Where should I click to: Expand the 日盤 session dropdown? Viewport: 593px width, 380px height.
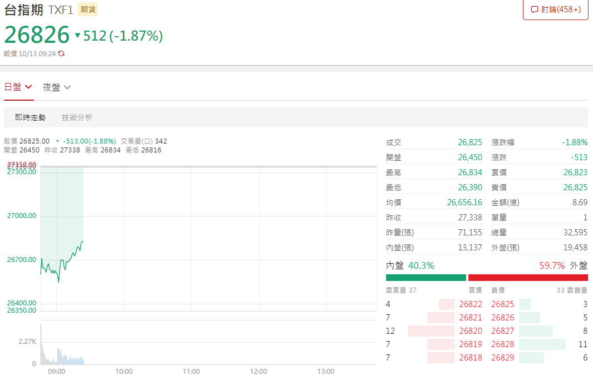click(18, 87)
